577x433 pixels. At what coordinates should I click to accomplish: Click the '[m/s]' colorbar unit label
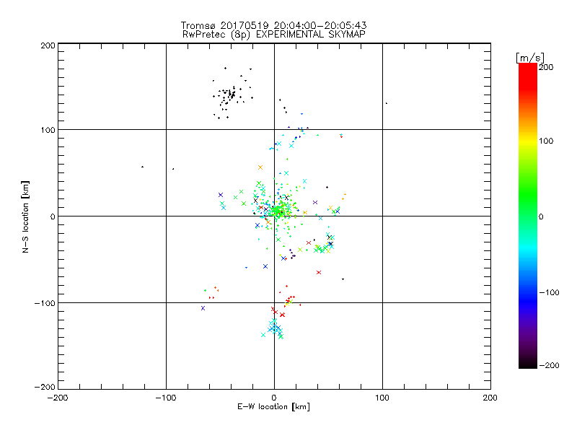point(530,58)
